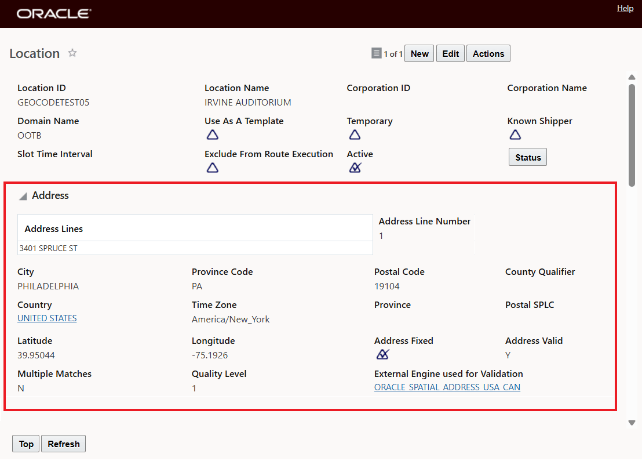The height and width of the screenshot is (461, 642).
Task: Click the favorite star next to Location
Action: (72, 53)
